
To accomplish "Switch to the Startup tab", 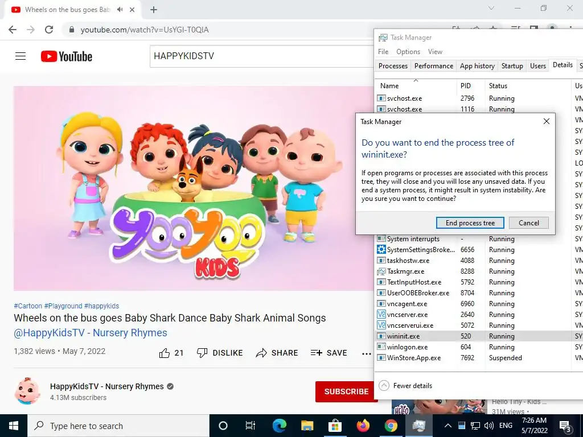I will pyautogui.click(x=512, y=66).
